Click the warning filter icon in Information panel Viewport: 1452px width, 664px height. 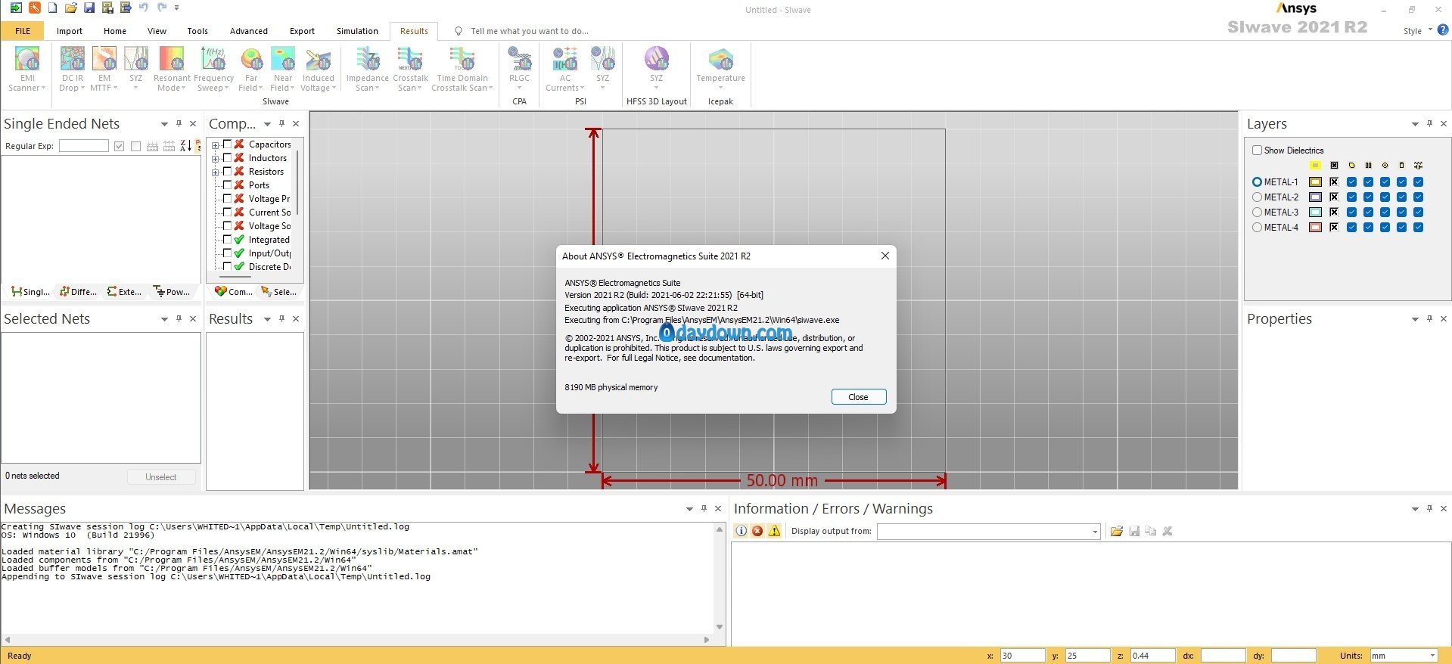click(x=774, y=531)
